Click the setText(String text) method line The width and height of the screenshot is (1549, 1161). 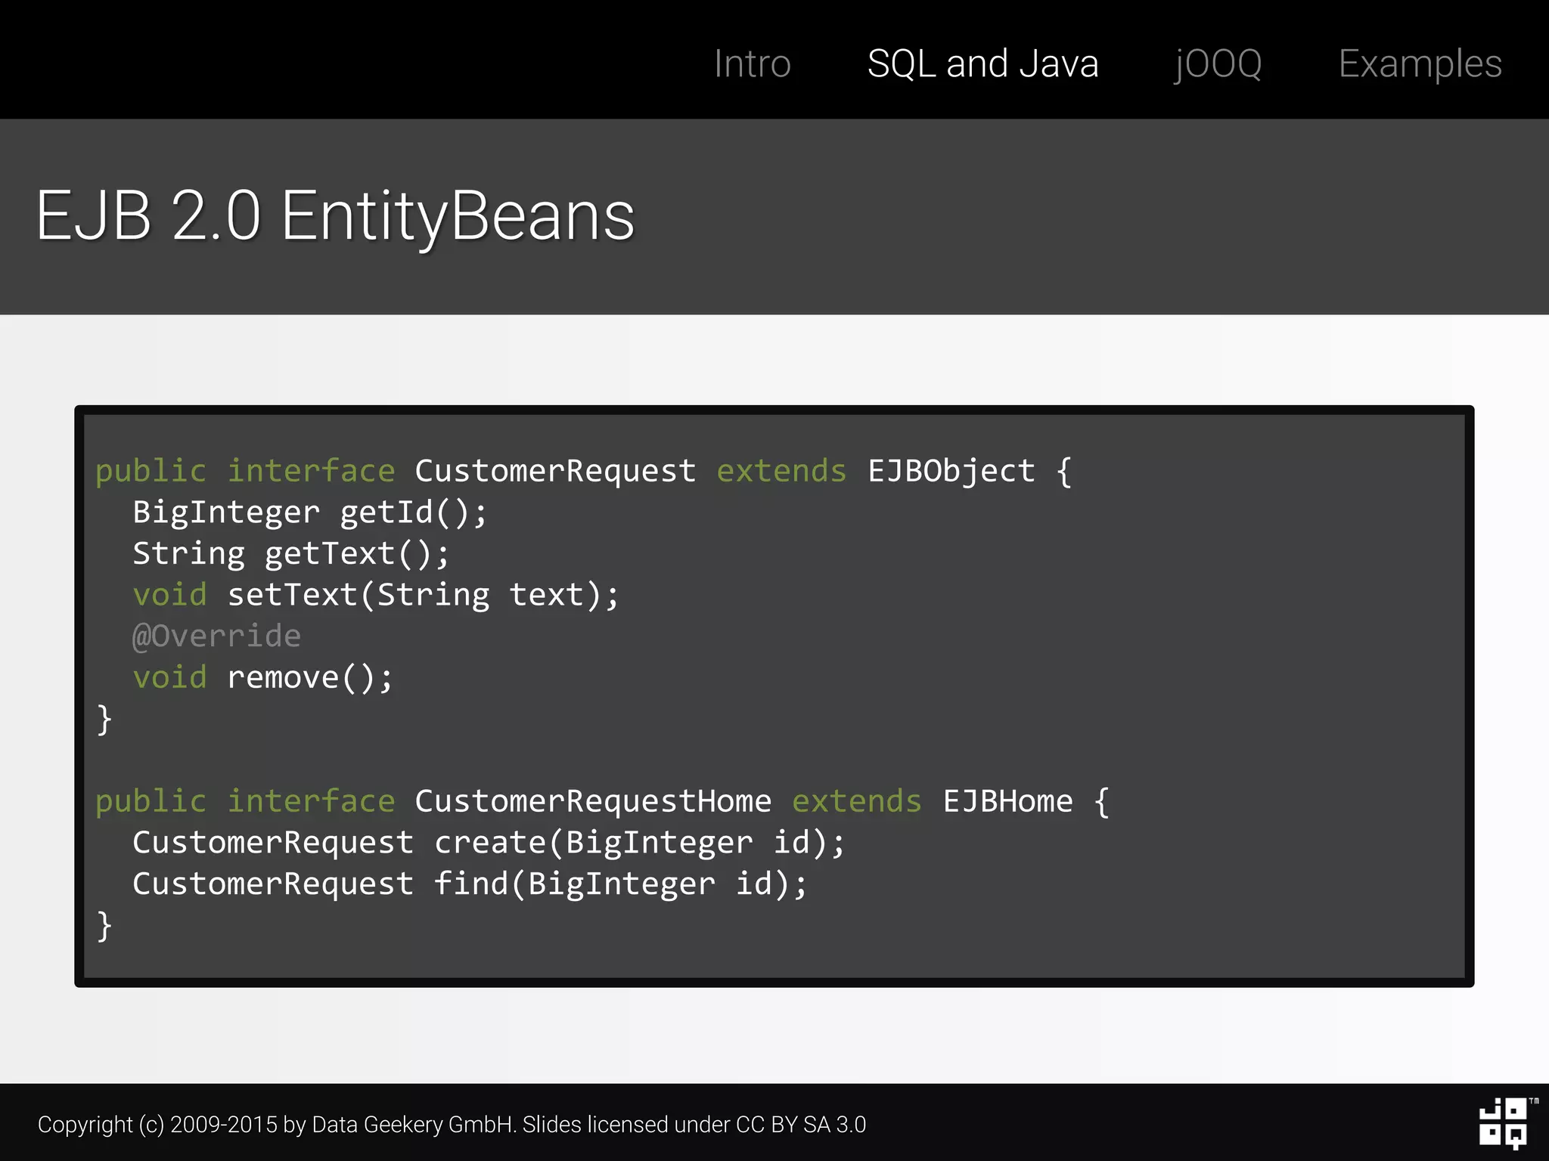376,595
